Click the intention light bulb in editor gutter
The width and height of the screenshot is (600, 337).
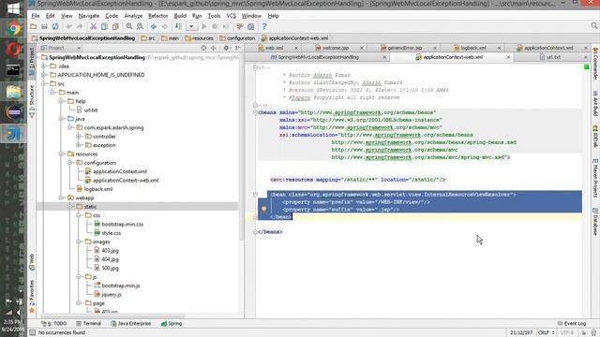[x=264, y=209]
